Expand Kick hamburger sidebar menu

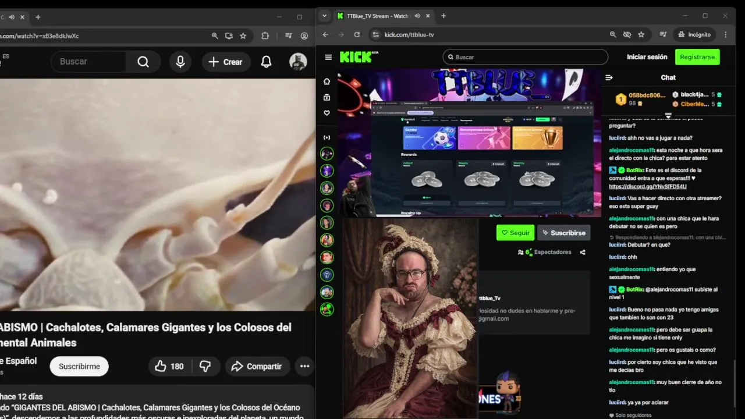tap(328, 57)
